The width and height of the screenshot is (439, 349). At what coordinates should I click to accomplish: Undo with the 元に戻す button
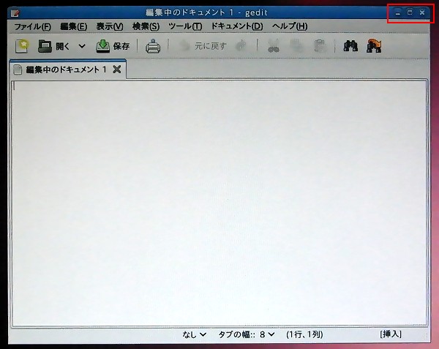coord(202,46)
